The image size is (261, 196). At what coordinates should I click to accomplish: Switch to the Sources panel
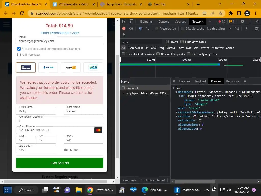[180, 22]
